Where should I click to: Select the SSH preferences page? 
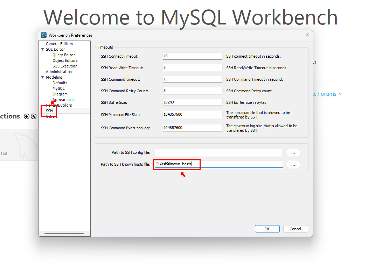pos(49,111)
